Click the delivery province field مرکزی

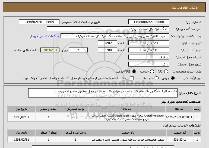tap(149, 57)
